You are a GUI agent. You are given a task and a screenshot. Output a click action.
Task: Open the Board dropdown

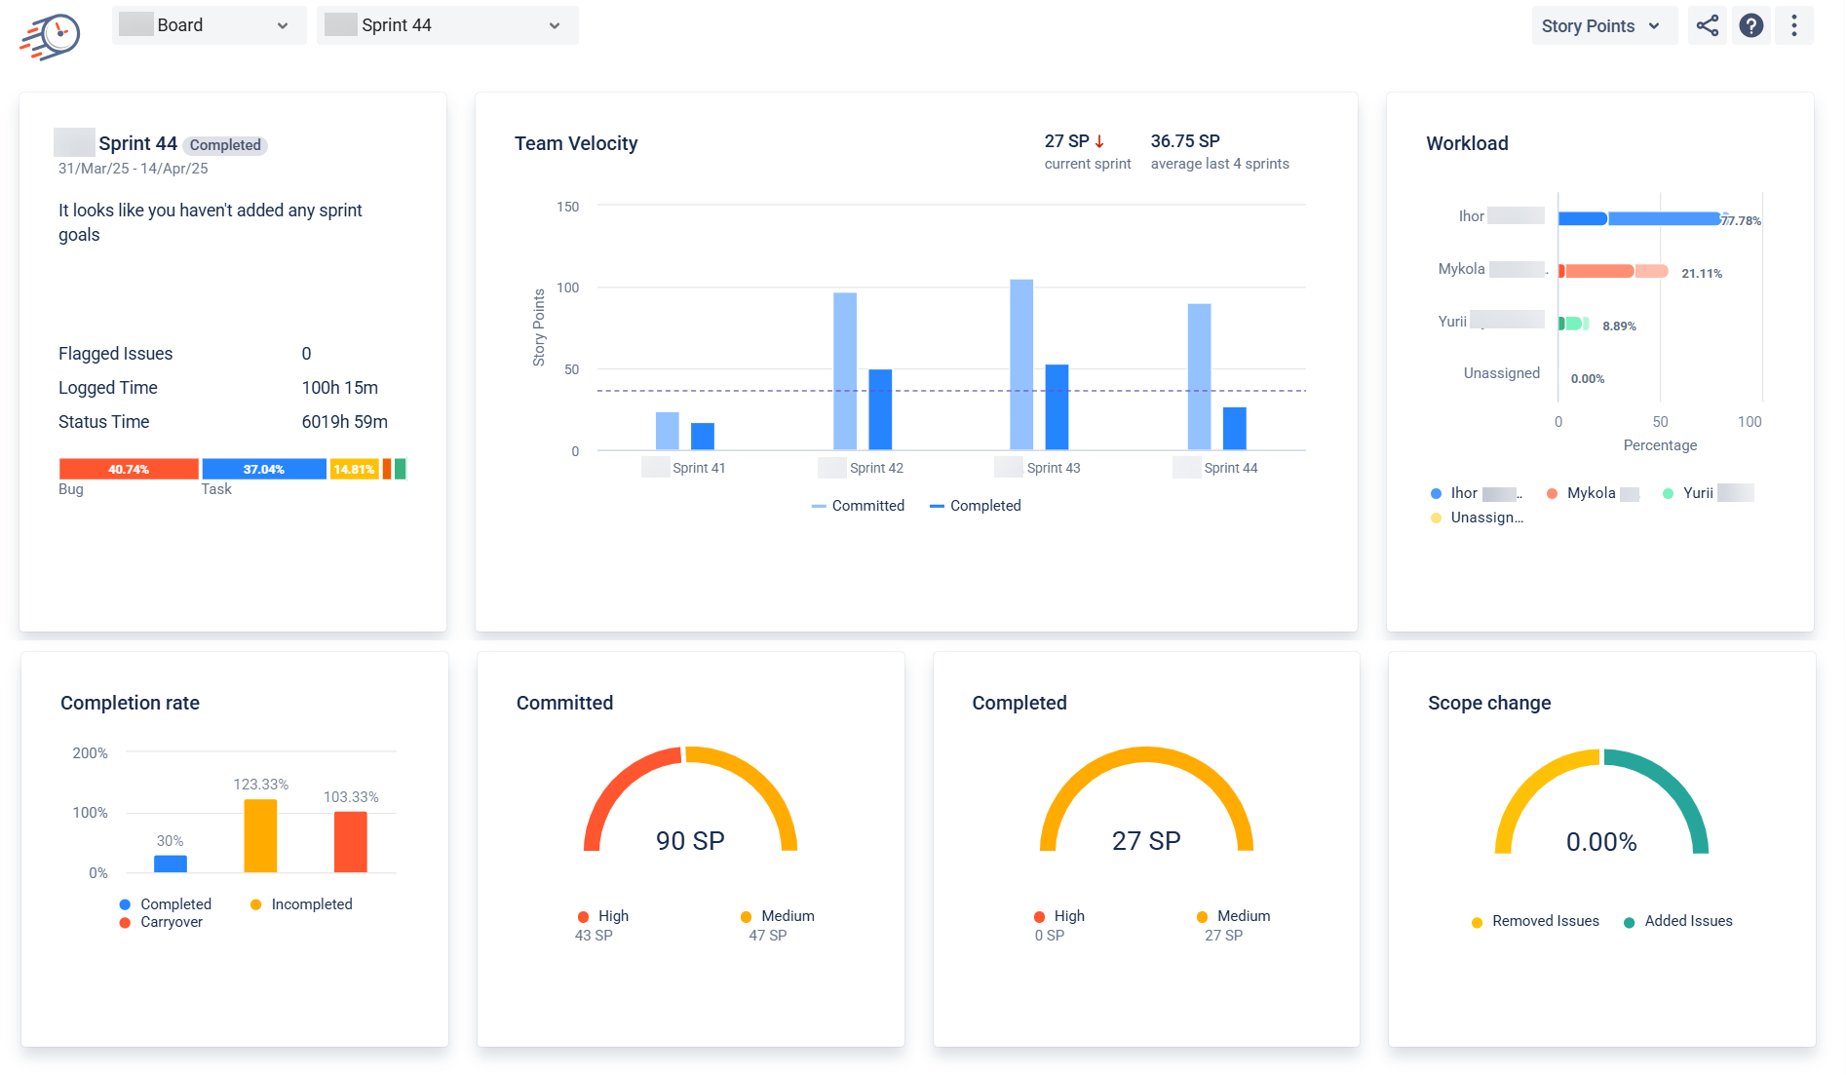coord(208,25)
